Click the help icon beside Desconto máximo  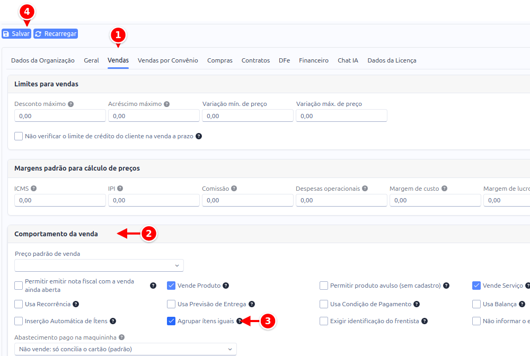pos(70,104)
